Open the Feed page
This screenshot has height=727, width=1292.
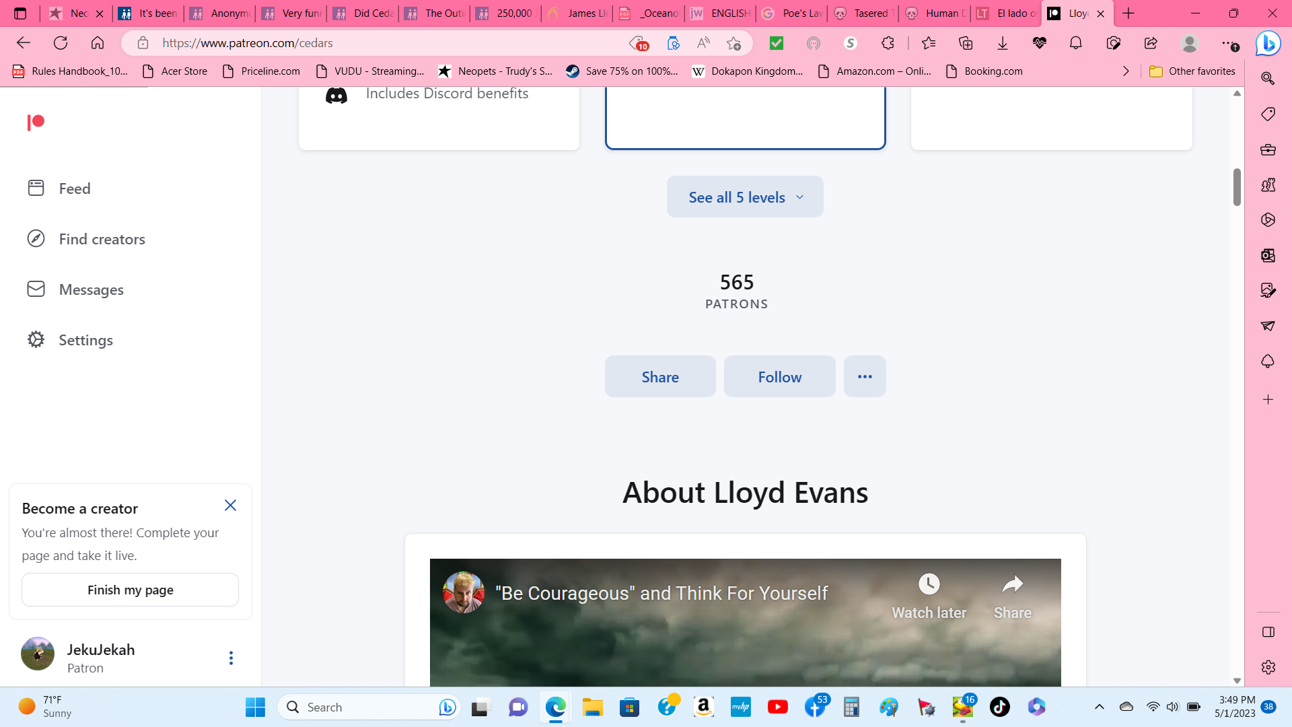coord(74,188)
